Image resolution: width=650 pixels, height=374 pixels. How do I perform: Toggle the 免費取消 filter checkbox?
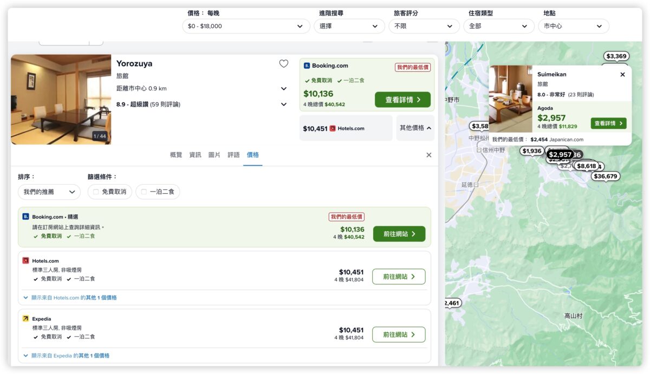96,192
